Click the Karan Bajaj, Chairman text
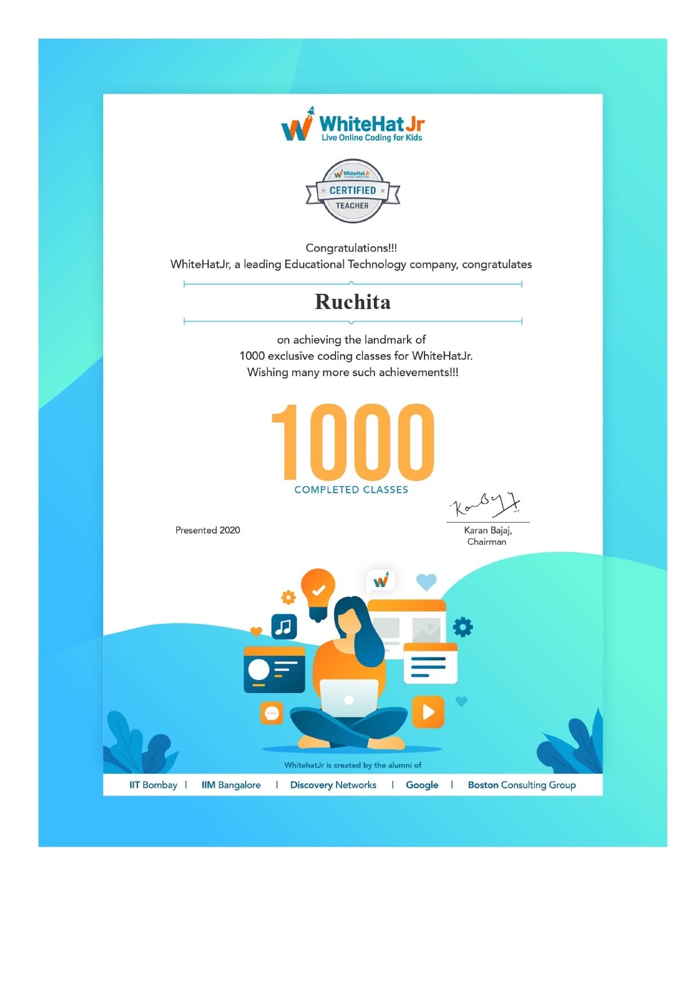Viewport: 699px width, 988px height. click(x=487, y=536)
